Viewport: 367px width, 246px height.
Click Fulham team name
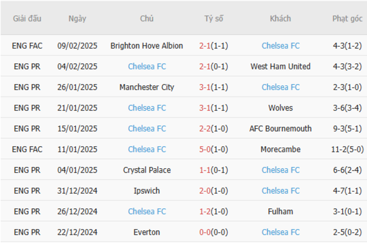point(281,212)
